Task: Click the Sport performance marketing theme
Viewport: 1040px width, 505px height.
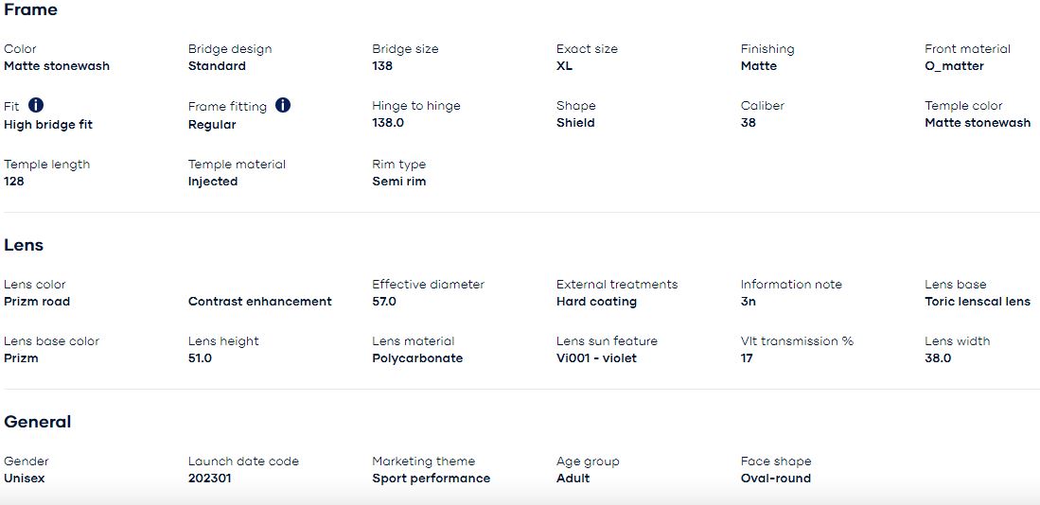Action: [432, 479]
